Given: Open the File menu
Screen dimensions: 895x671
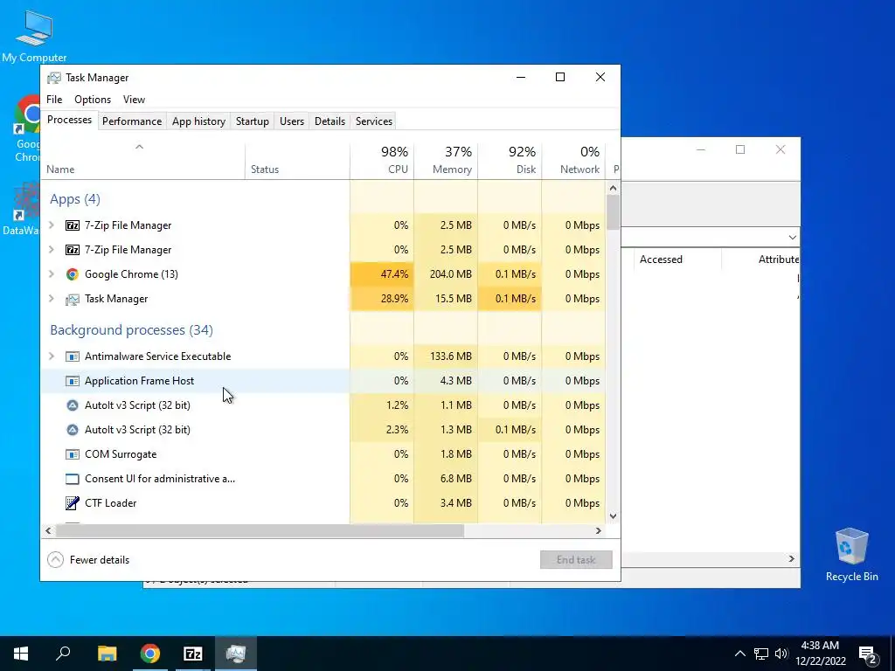Looking at the screenshot, I should click(54, 100).
